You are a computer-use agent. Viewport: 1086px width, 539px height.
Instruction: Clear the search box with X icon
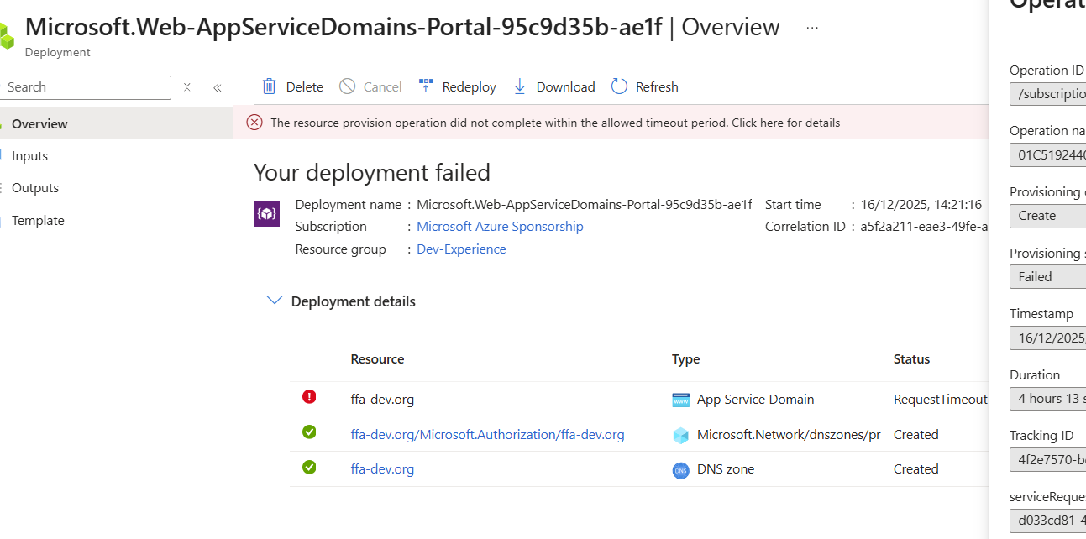tap(187, 87)
